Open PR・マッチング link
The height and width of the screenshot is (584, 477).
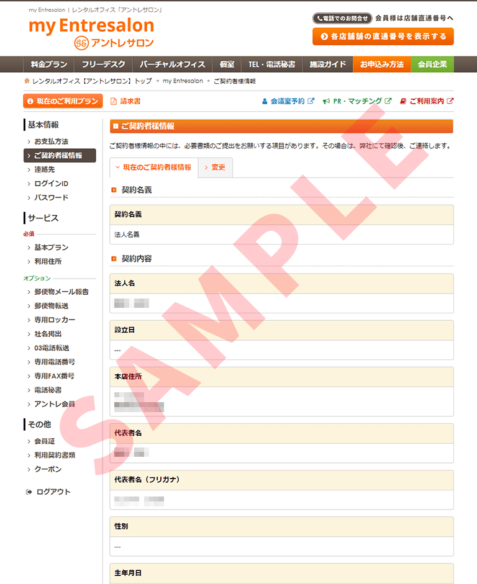tap(357, 101)
